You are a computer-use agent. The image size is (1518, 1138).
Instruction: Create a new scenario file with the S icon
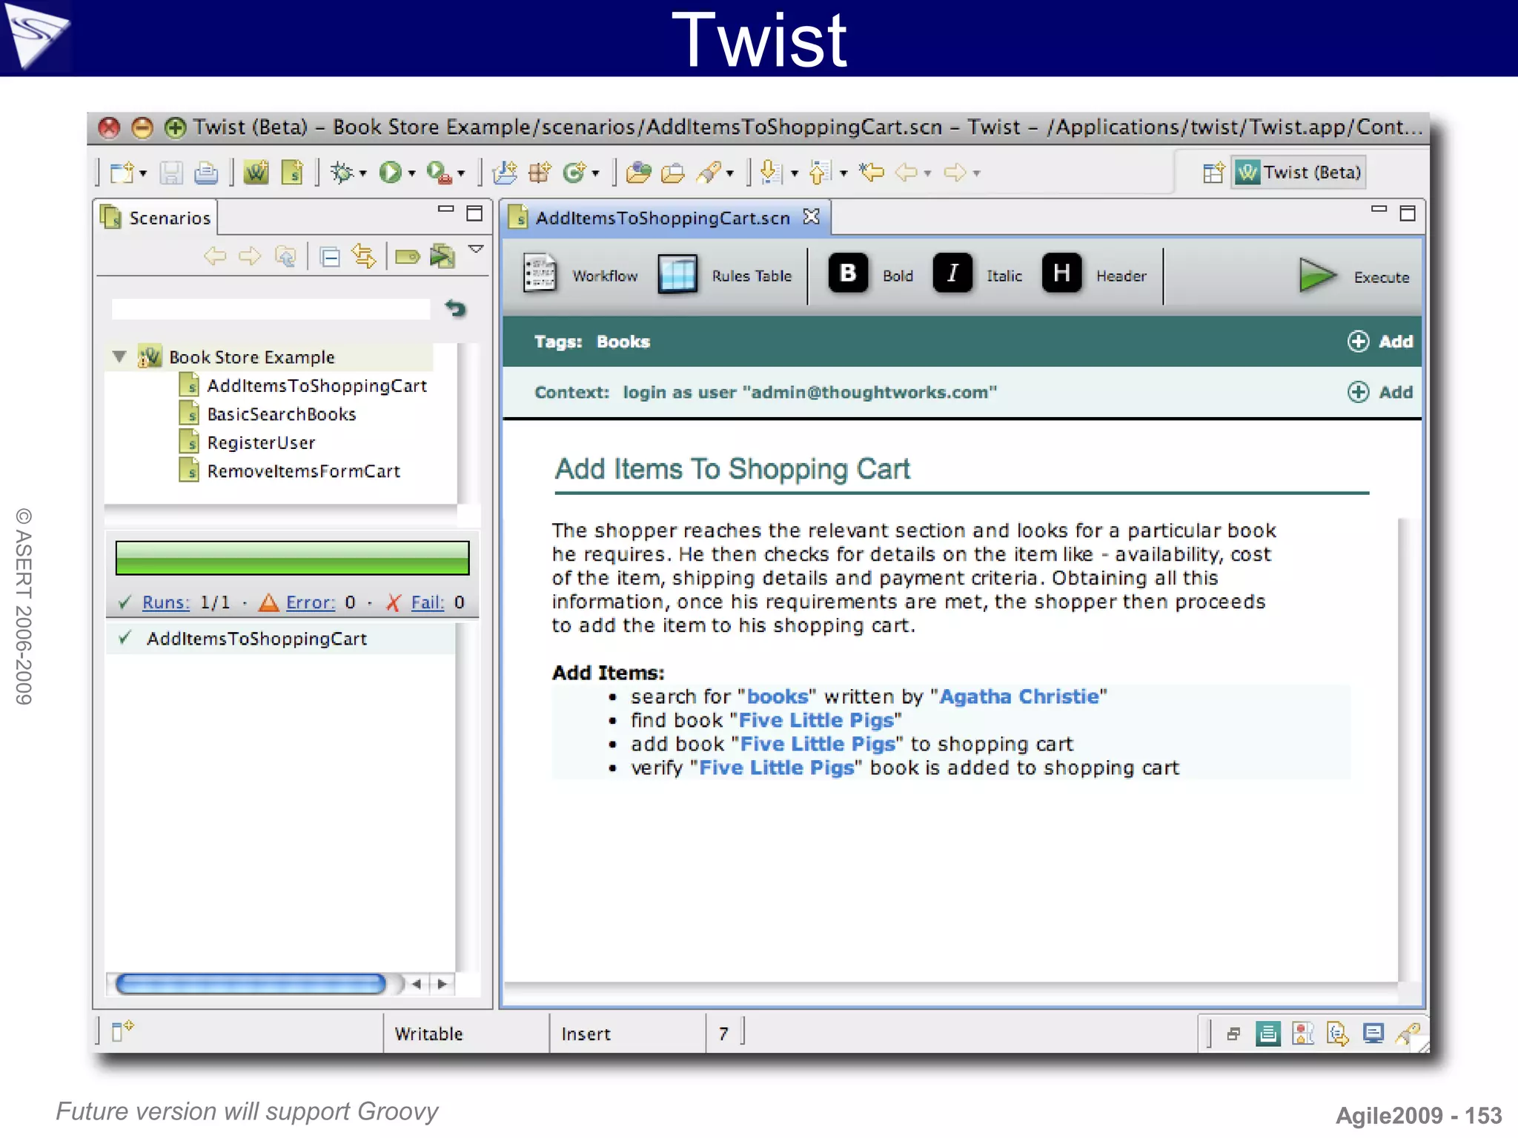point(292,173)
